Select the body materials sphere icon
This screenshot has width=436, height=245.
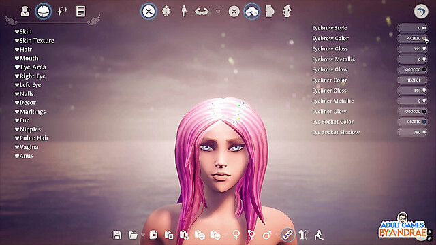(x=44, y=12)
